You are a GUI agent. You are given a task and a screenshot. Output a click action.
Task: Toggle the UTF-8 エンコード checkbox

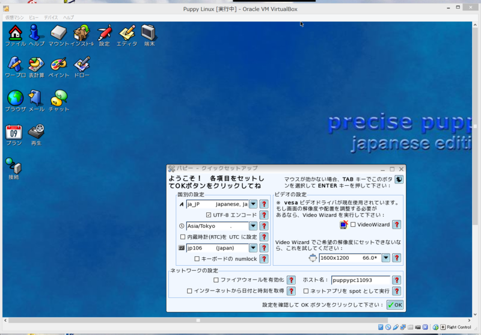209,215
